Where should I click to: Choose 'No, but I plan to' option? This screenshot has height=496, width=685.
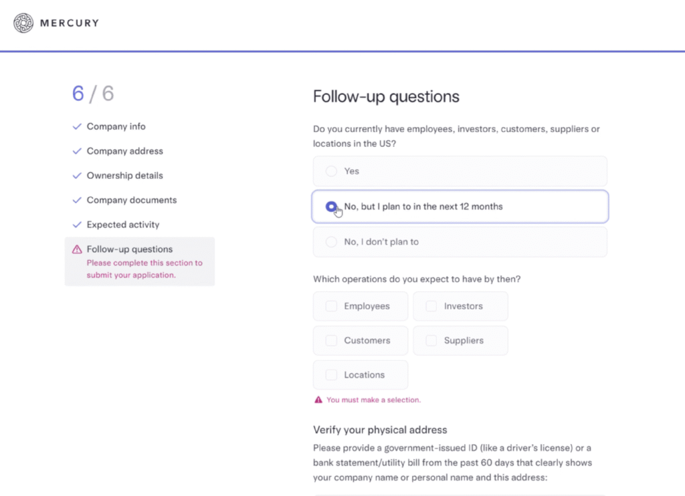click(331, 207)
